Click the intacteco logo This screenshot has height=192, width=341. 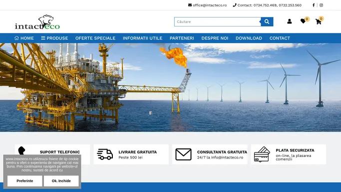pos(37,22)
